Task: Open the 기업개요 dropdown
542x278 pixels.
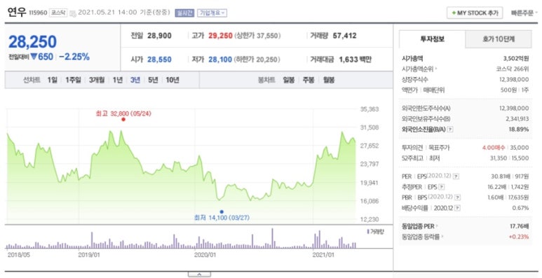Action: pyautogui.click(x=212, y=13)
